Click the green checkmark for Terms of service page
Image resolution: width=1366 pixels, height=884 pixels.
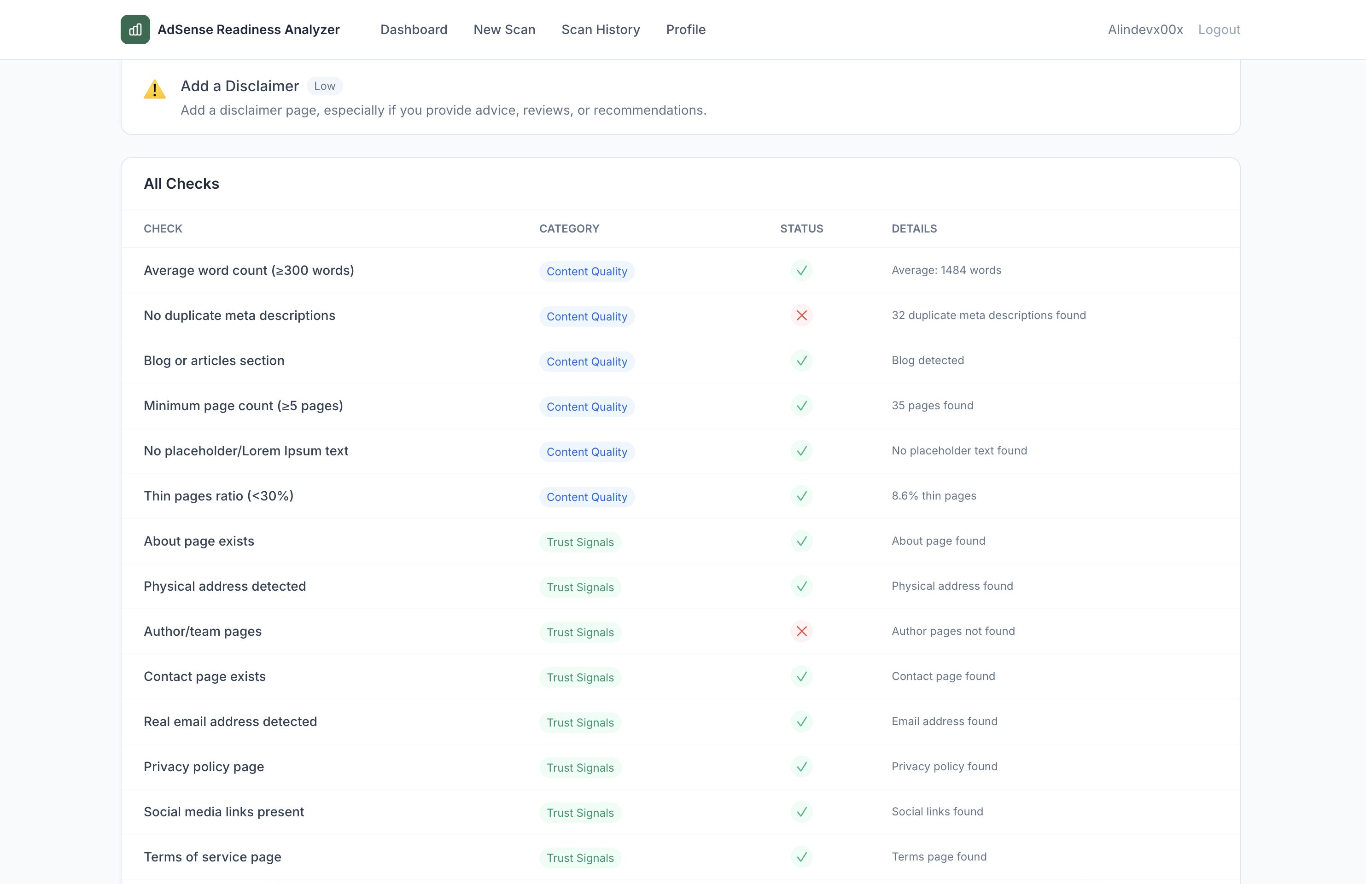tap(801, 856)
